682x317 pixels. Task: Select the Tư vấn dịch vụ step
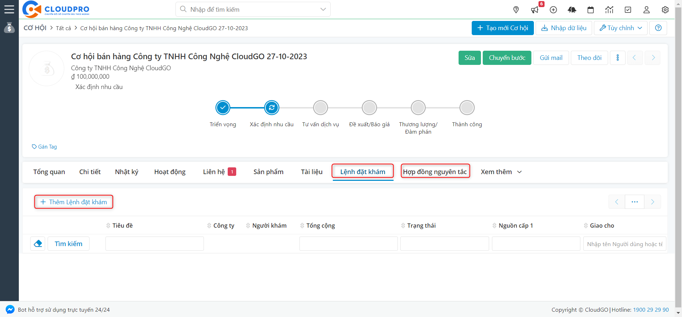(320, 107)
